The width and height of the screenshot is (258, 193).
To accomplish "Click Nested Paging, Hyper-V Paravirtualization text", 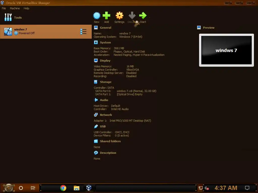I will coord(139,55).
